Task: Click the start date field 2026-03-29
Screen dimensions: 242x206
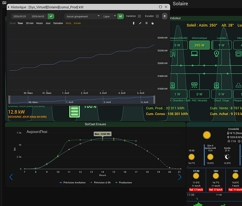Action: point(20,16)
